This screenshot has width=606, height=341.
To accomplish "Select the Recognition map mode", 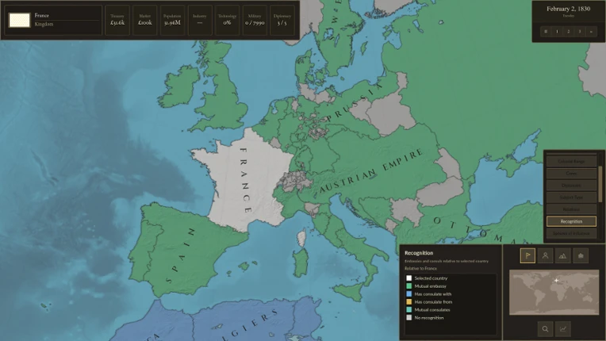I will pyautogui.click(x=571, y=221).
